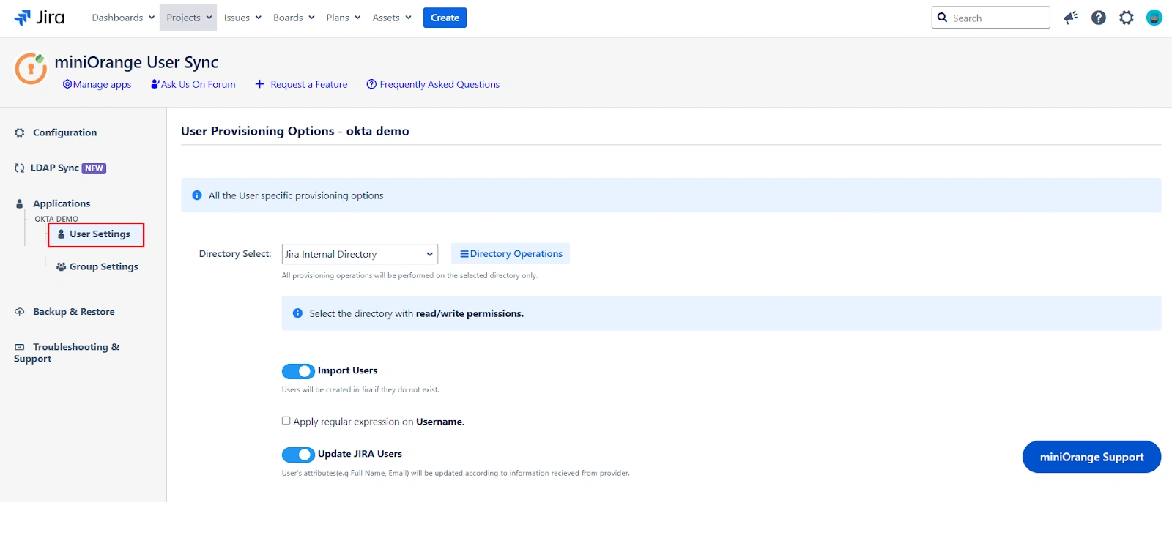Click the blue Create button

445,18
